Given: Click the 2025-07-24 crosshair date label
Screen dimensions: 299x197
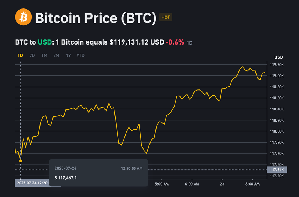Looking at the screenshot, I should (32, 183).
